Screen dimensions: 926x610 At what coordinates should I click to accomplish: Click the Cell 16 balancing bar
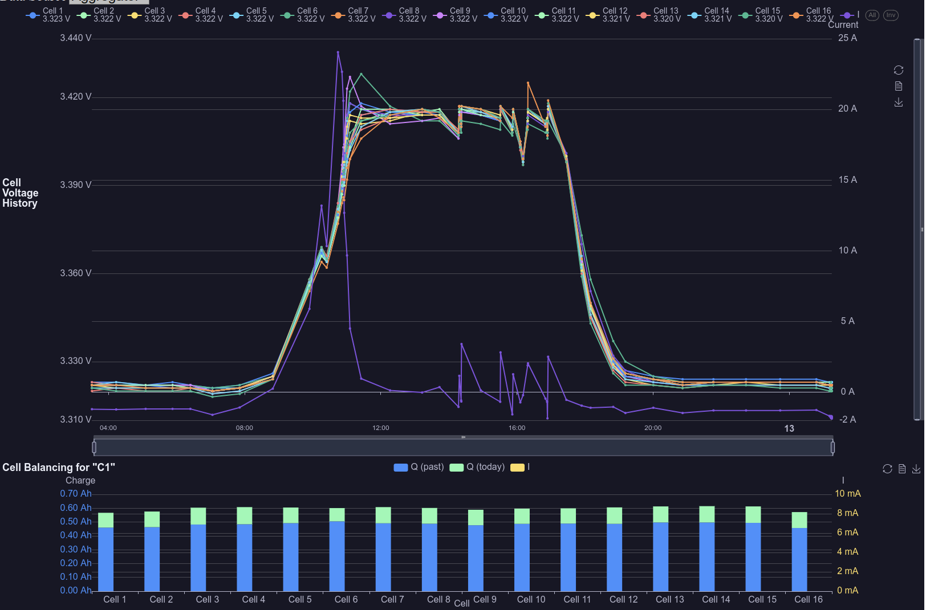799,551
